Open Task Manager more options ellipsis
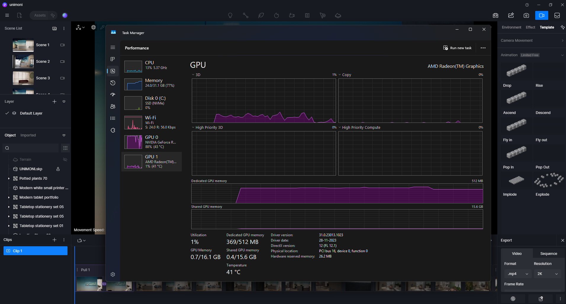Viewport: 566px width, 304px height. tap(483, 48)
